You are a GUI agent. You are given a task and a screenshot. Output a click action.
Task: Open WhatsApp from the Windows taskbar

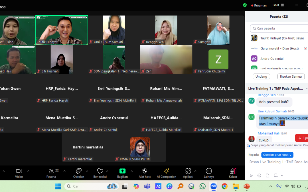(x=202, y=186)
